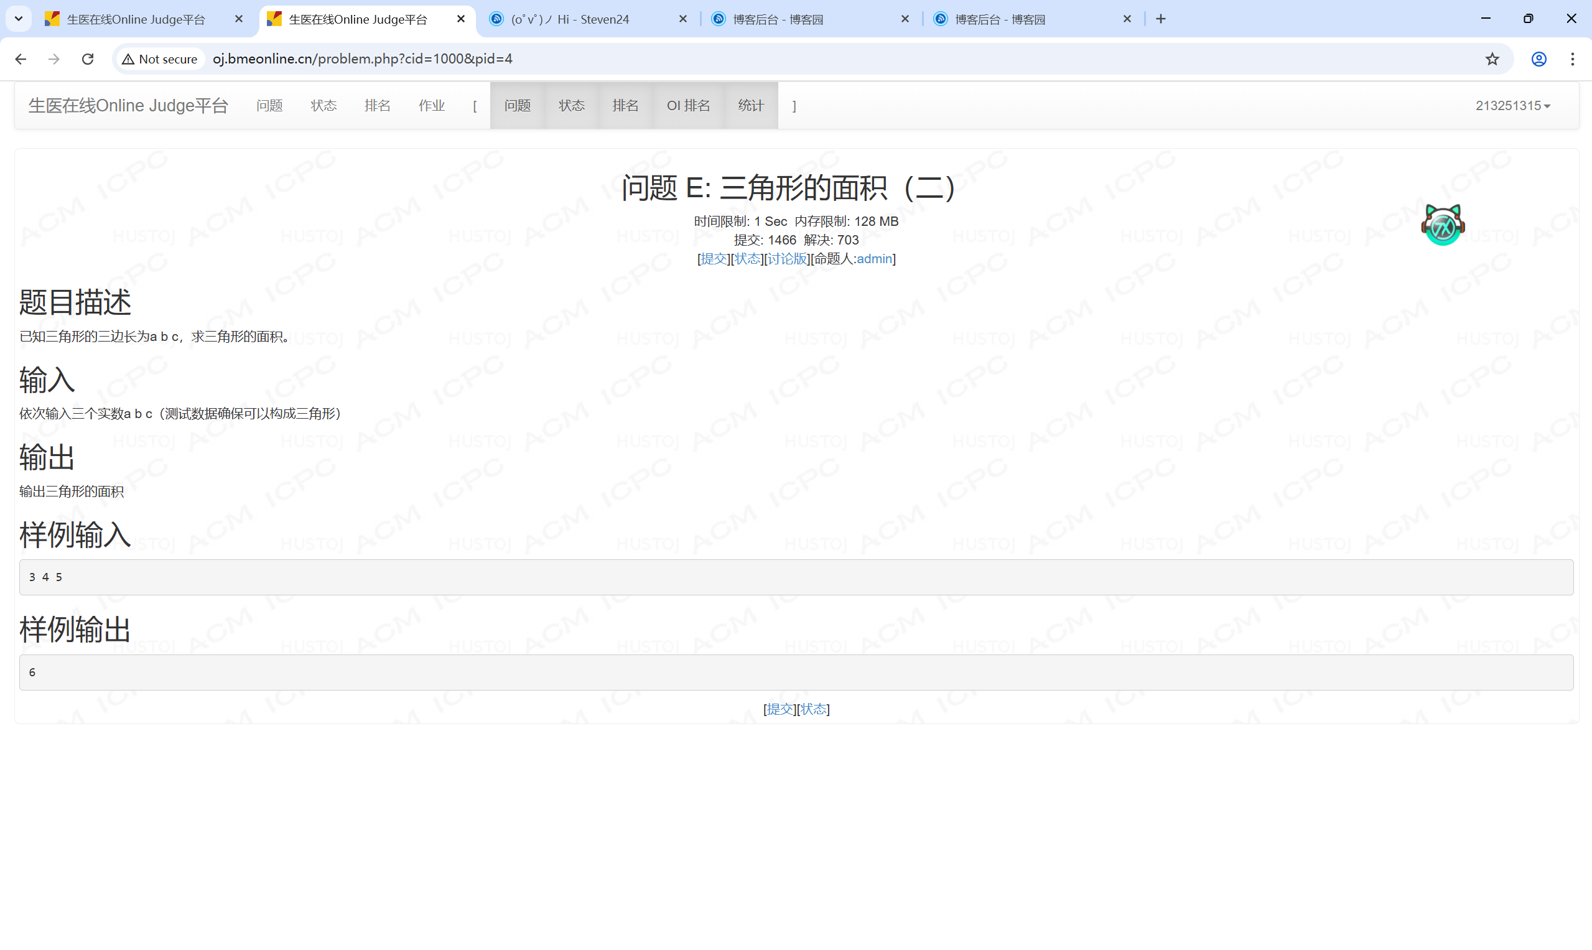Click the top 提交 link
The height and width of the screenshot is (950, 1592).
tap(714, 259)
